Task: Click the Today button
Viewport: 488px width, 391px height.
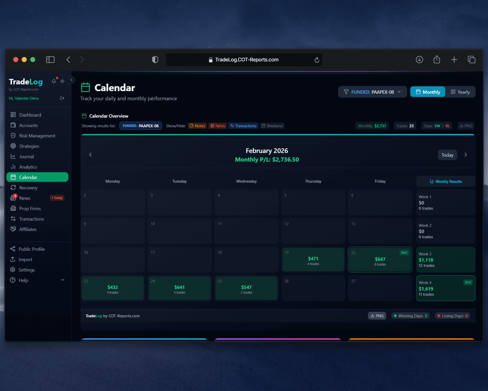Action: tap(447, 155)
